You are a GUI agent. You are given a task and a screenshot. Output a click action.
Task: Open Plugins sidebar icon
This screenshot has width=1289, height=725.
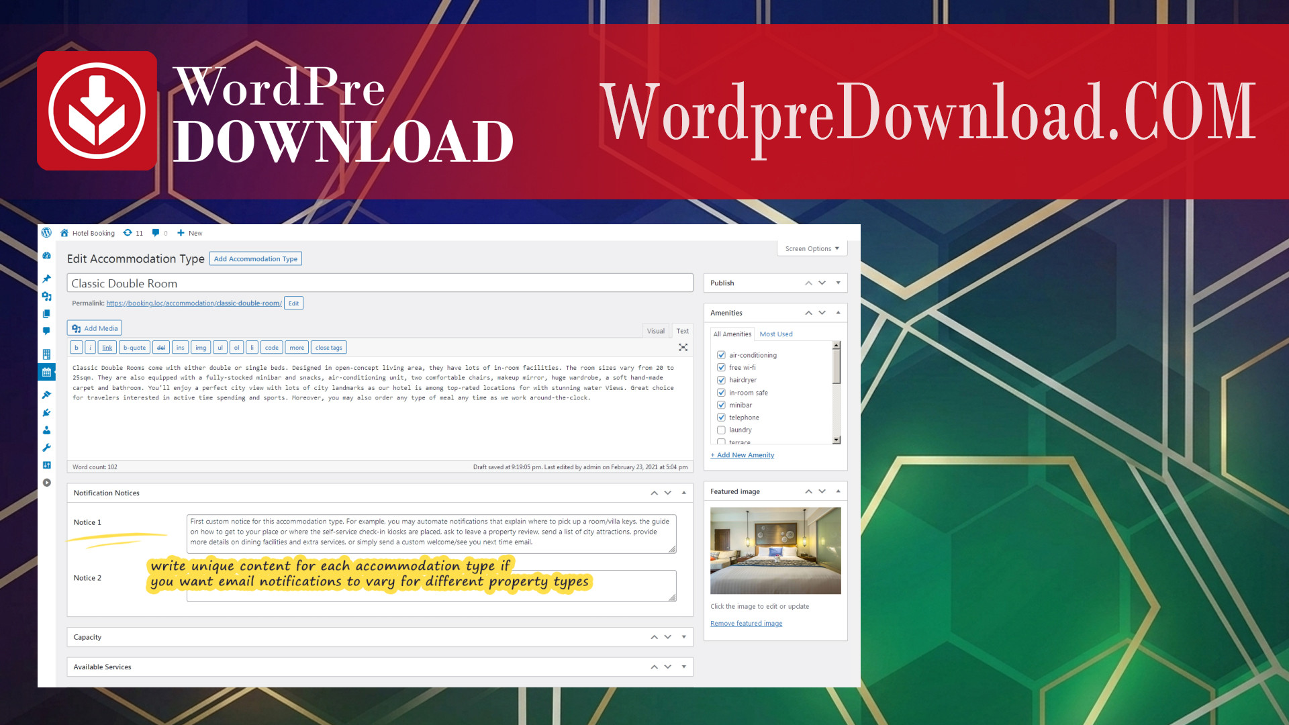click(x=46, y=413)
